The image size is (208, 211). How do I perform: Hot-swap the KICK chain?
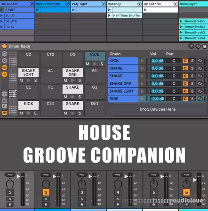[200, 61]
